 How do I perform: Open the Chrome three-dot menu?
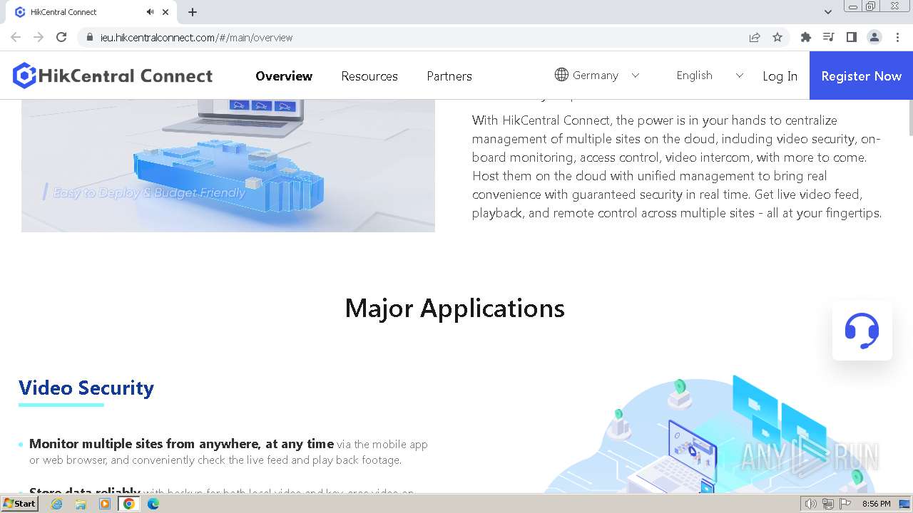click(897, 37)
